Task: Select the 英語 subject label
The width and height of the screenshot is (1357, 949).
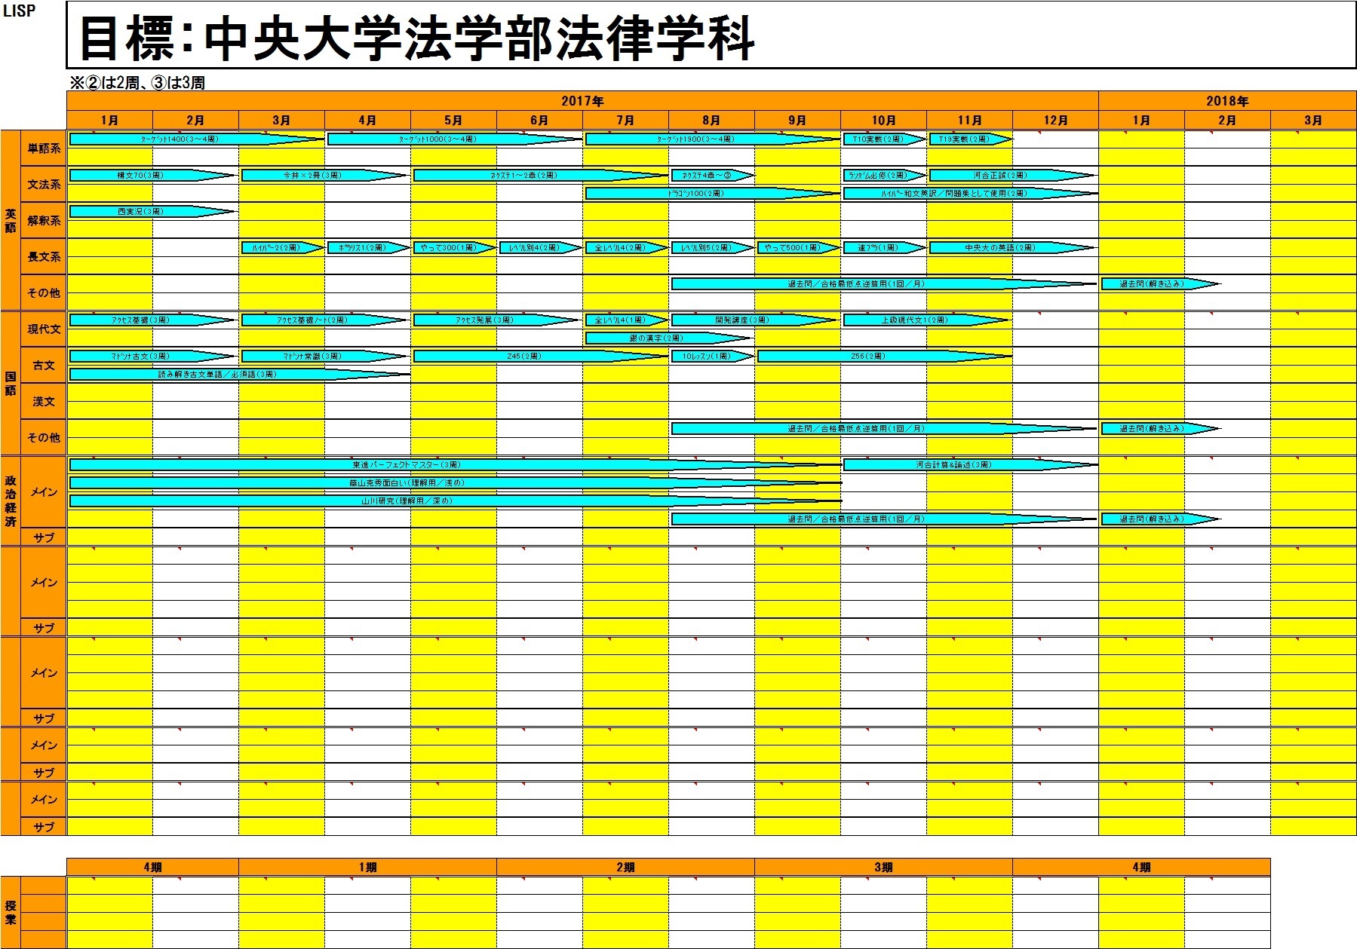Action: (11, 220)
